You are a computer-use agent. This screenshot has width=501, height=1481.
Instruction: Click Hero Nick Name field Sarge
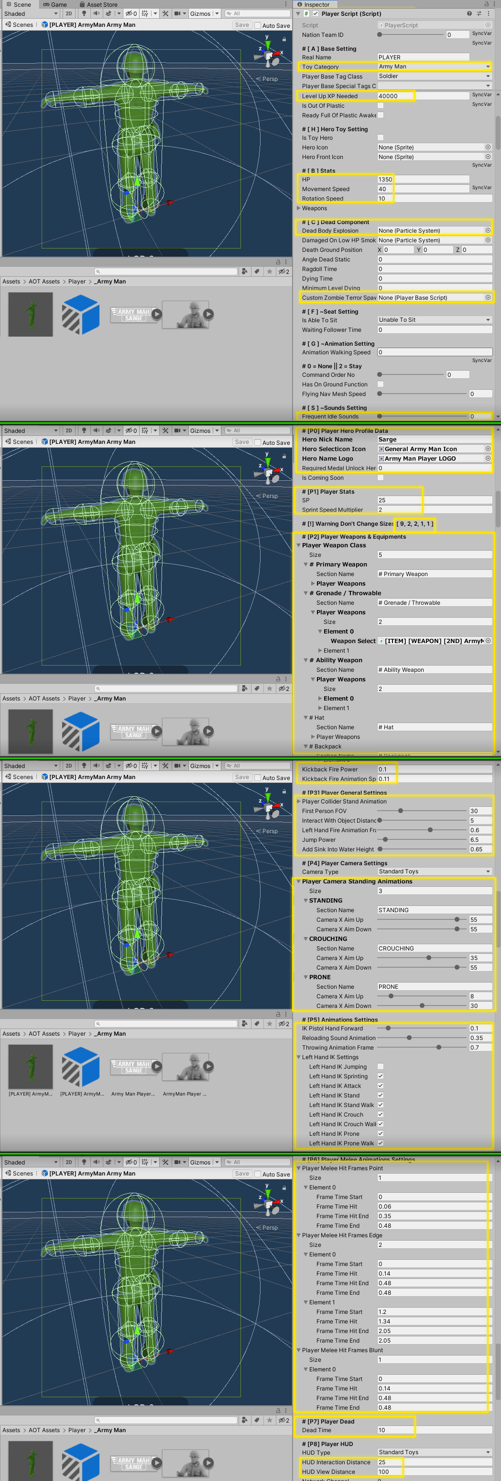pos(435,439)
